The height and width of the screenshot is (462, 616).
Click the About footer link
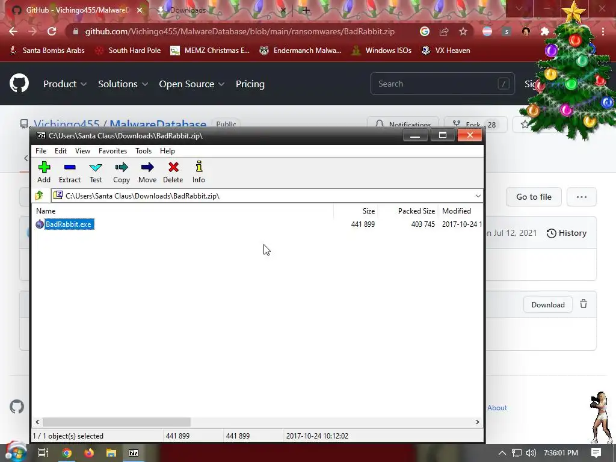tap(497, 408)
